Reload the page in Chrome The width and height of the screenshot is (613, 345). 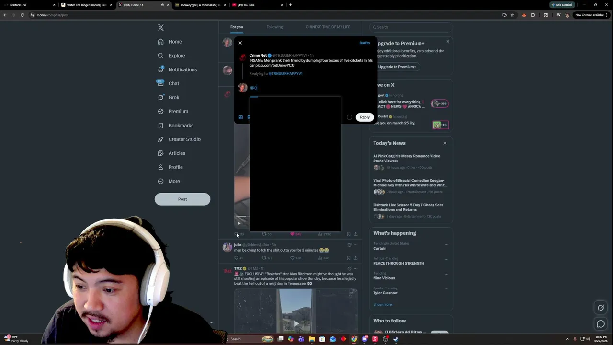22,15
